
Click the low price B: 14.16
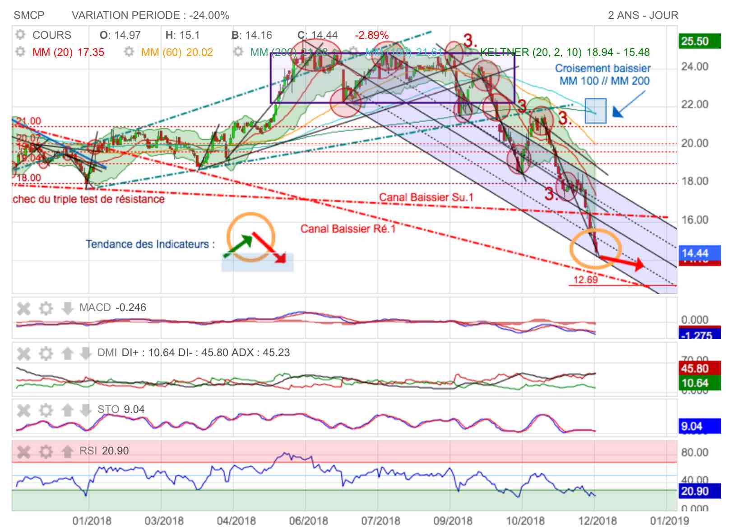click(x=252, y=35)
